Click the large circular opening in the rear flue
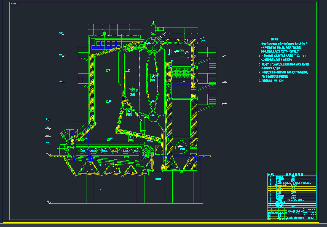The width and height of the screenshot is (327, 227). coord(181,149)
